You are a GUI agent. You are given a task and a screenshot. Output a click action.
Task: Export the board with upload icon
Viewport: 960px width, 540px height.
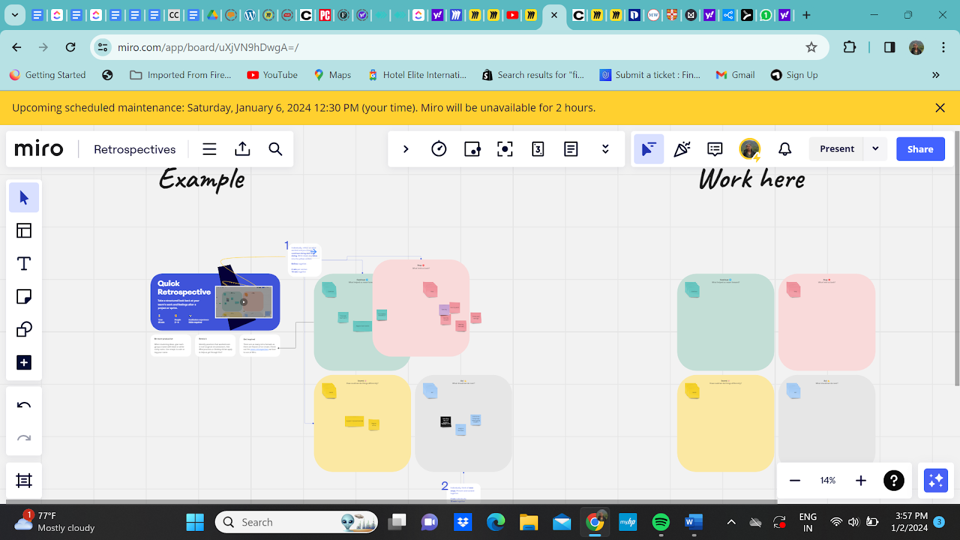[242, 149]
